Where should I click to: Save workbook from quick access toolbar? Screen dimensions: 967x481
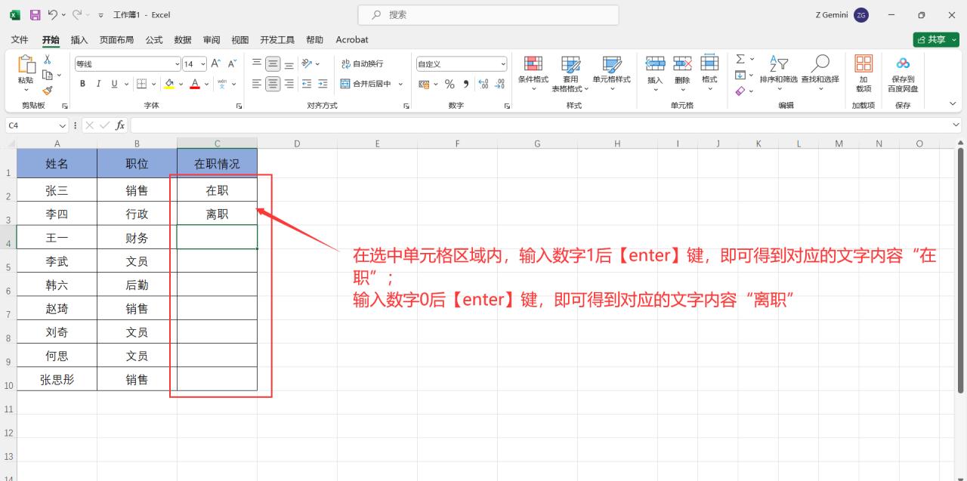[35, 14]
